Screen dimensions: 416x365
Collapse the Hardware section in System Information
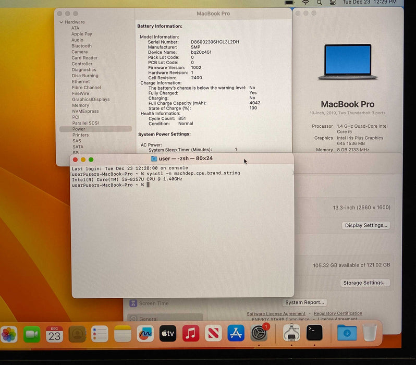tap(62, 22)
